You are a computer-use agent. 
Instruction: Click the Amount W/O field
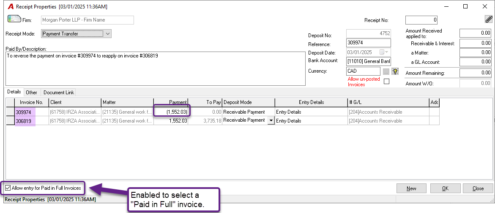coord(476,83)
